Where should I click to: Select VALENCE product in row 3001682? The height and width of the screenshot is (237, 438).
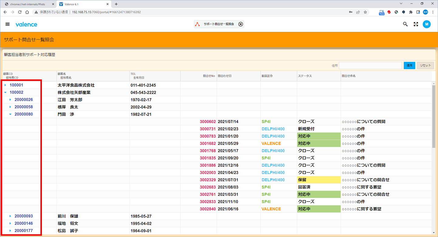point(271,143)
